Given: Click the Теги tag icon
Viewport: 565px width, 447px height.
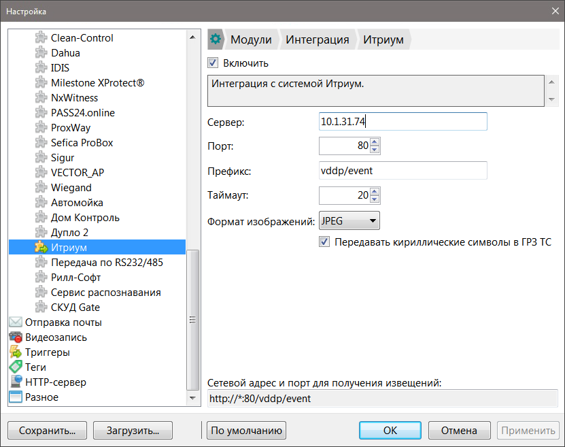Looking at the screenshot, I should pos(16,367).
